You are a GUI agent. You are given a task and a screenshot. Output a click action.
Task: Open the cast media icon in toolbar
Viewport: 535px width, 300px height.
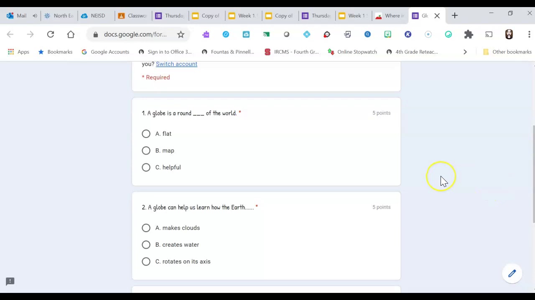(x=489, y=35)
